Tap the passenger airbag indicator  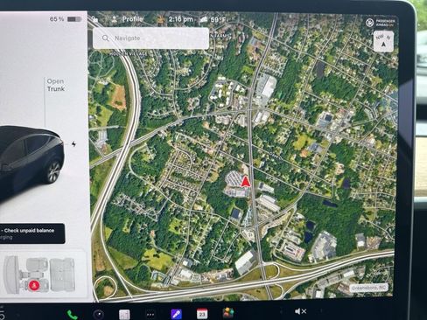pyautogui.click(x=381, y=23)
